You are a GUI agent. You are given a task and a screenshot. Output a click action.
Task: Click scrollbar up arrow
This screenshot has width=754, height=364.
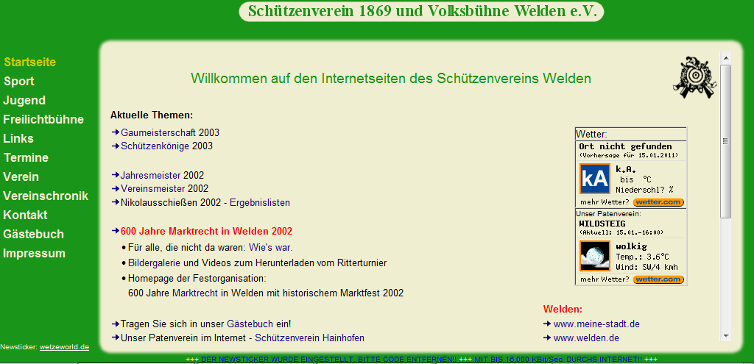click(725, 57)
